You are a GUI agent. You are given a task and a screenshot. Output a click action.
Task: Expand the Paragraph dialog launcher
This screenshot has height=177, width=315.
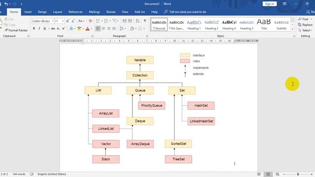click(x=147, y=36)
